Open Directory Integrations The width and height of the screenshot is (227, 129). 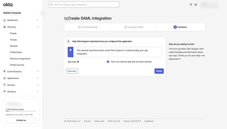pos(20,59)
